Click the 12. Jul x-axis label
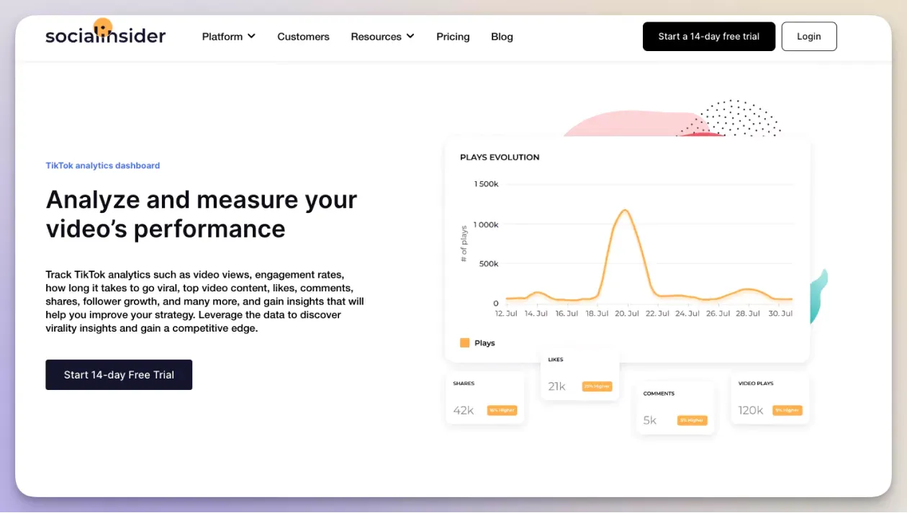 tap(506, 314)
